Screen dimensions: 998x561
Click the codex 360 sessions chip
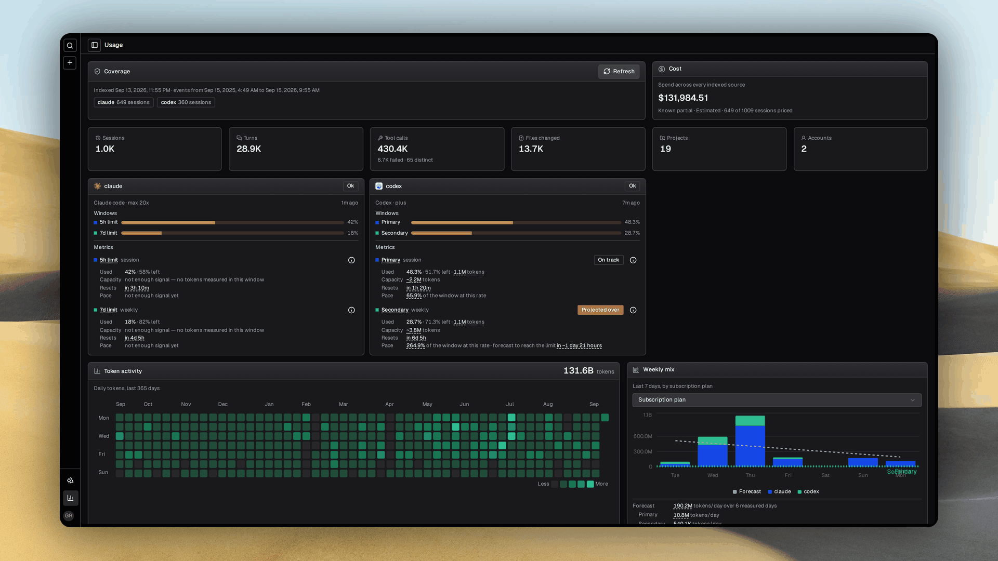[186, 102]
